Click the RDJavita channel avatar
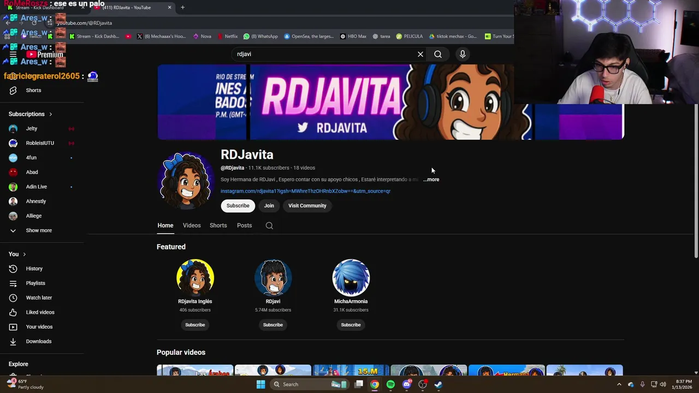The image size is (699, 393). tap(186, 181)
